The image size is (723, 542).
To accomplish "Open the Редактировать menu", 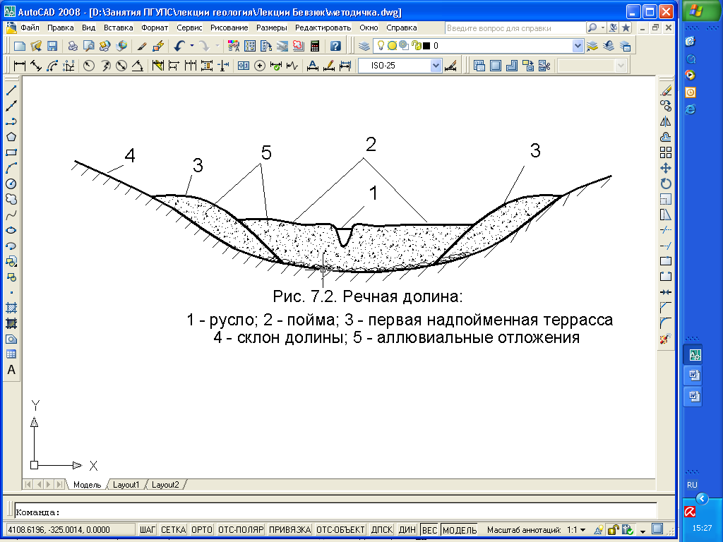I will (323, 28).
